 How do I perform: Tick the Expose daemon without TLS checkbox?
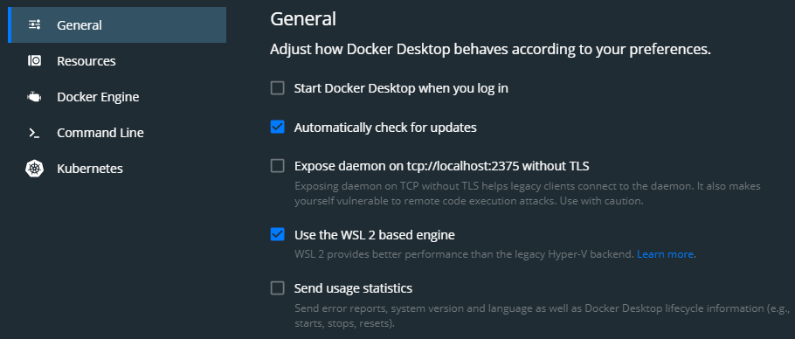coord(277,166)
